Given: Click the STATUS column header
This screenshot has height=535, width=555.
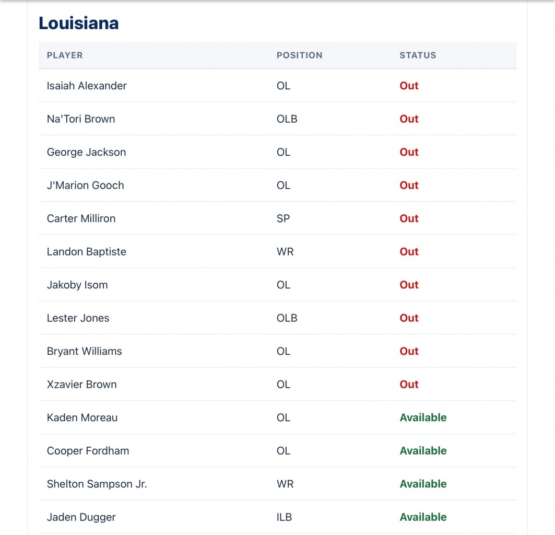Looking at the screenshot, I should pos(418,55).
